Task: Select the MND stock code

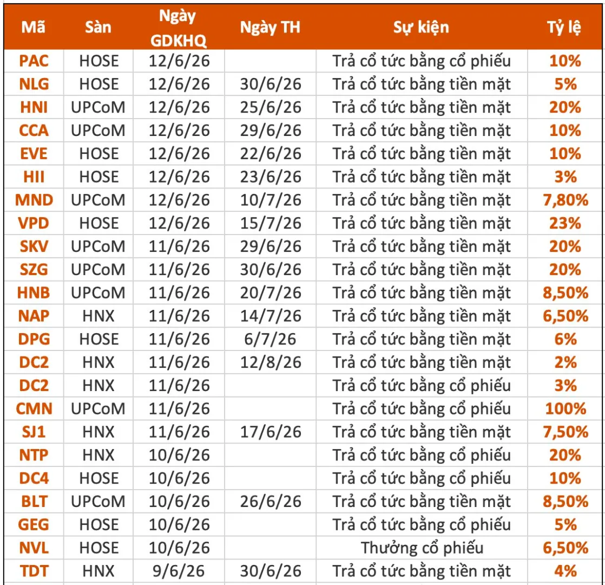Action: pos(34,200)
